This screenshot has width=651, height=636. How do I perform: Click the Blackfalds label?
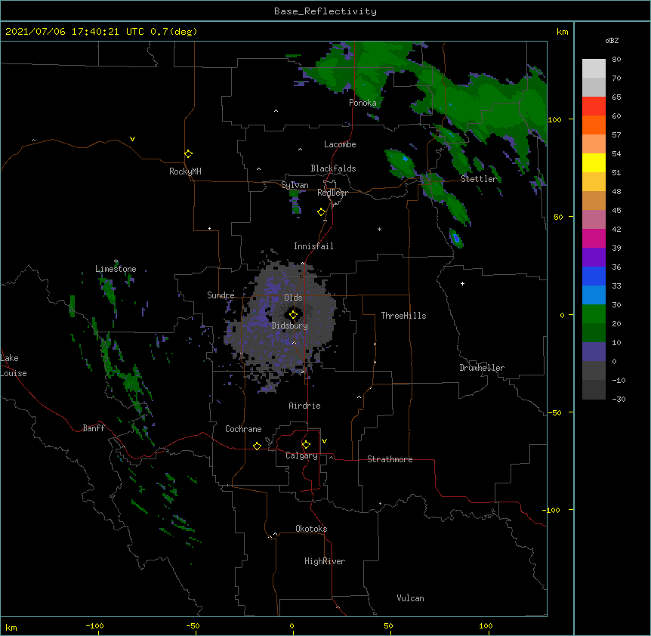click(333, 168)
